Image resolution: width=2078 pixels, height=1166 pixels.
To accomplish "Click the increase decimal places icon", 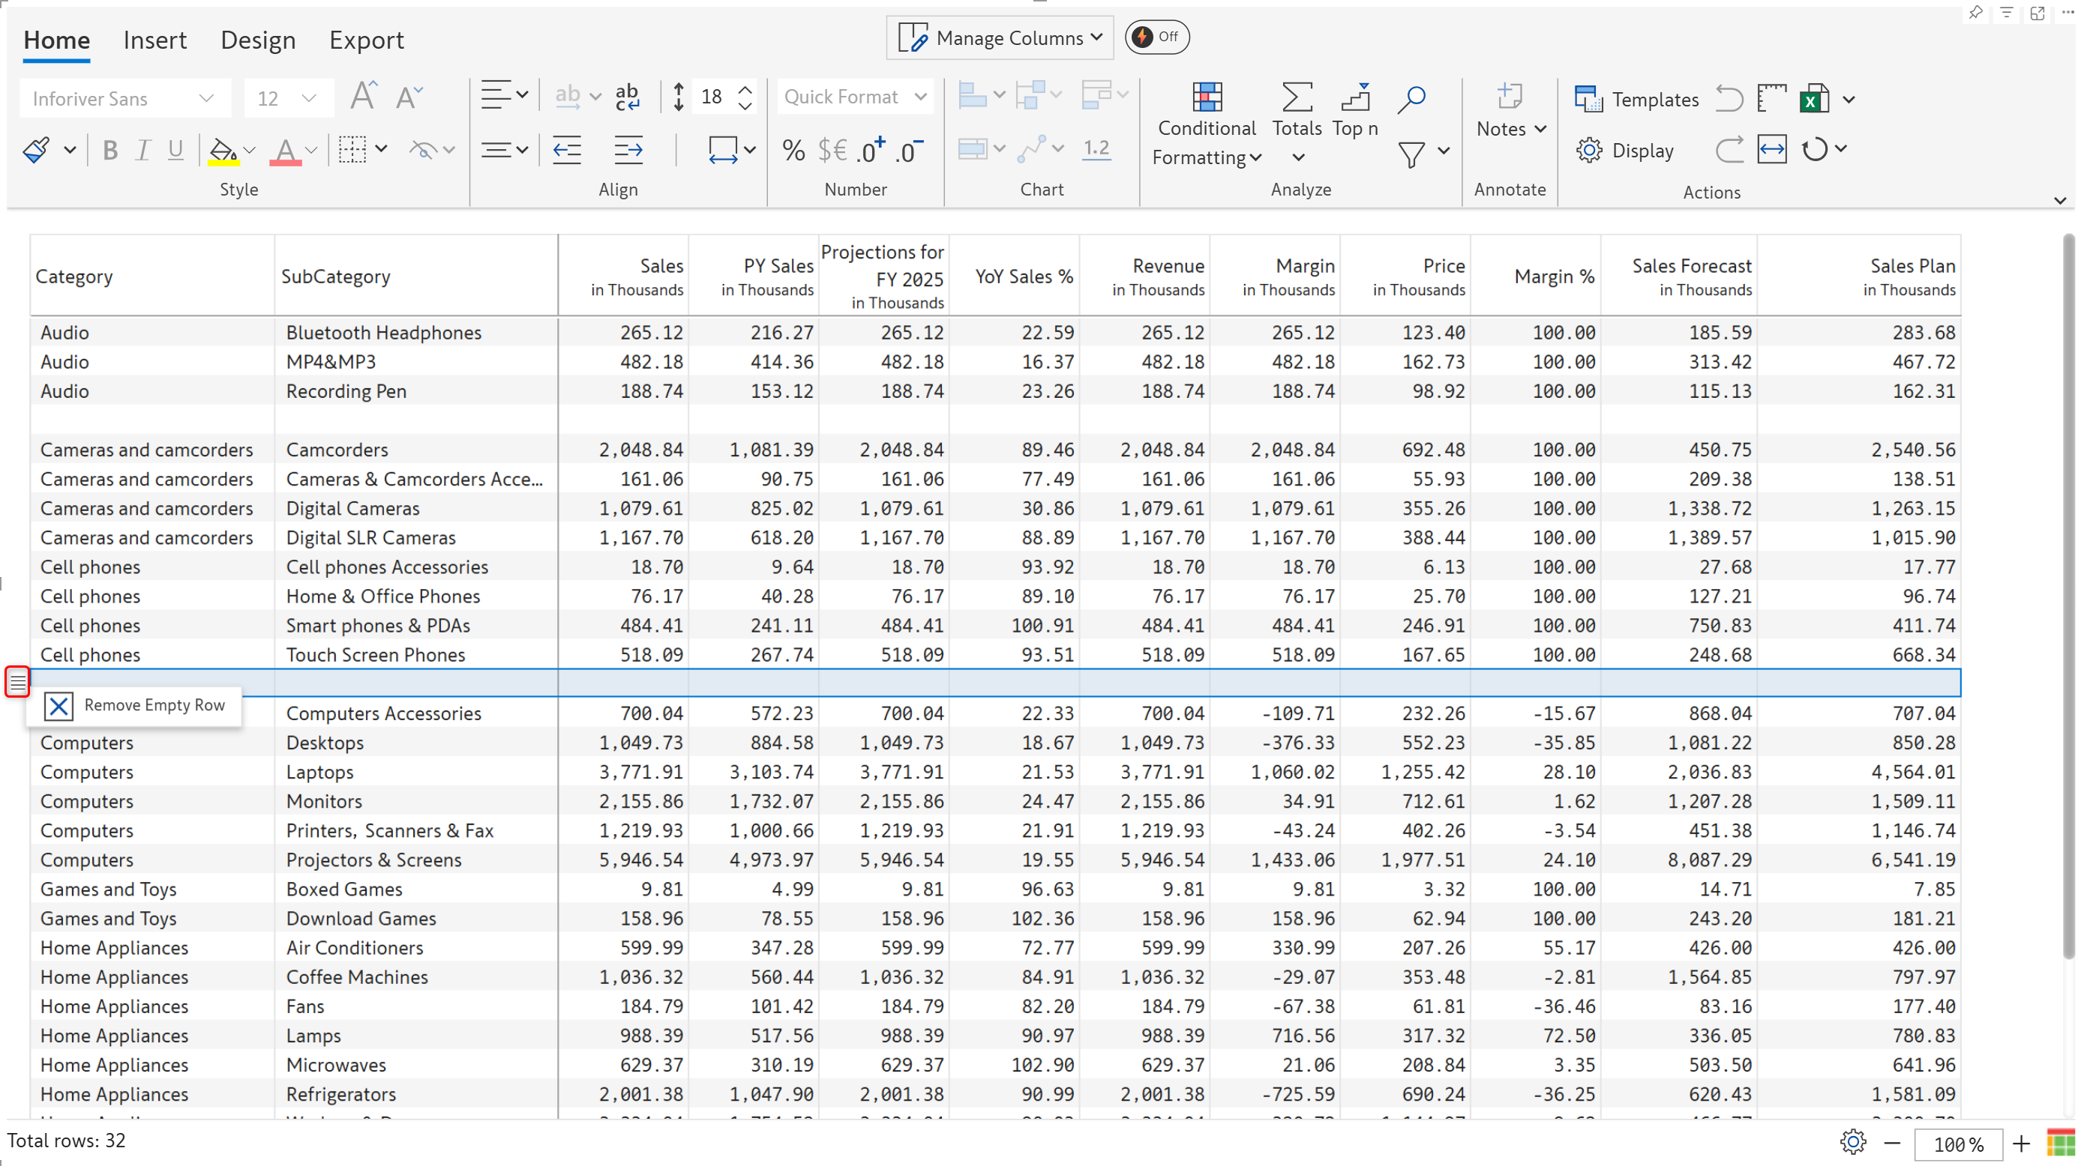I will click(872, 151).
